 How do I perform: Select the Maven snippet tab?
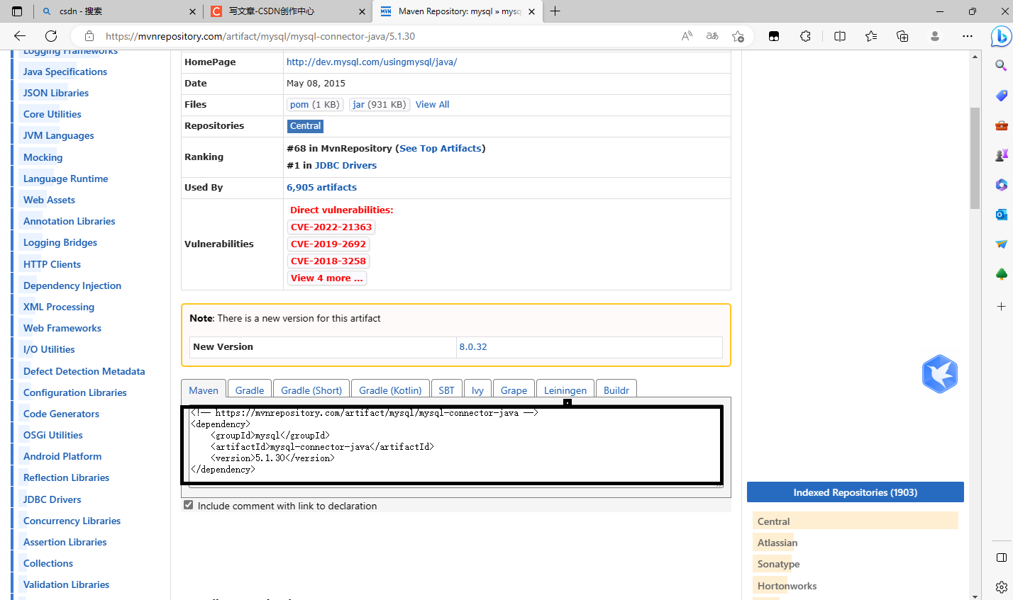[x=204, y=390]
